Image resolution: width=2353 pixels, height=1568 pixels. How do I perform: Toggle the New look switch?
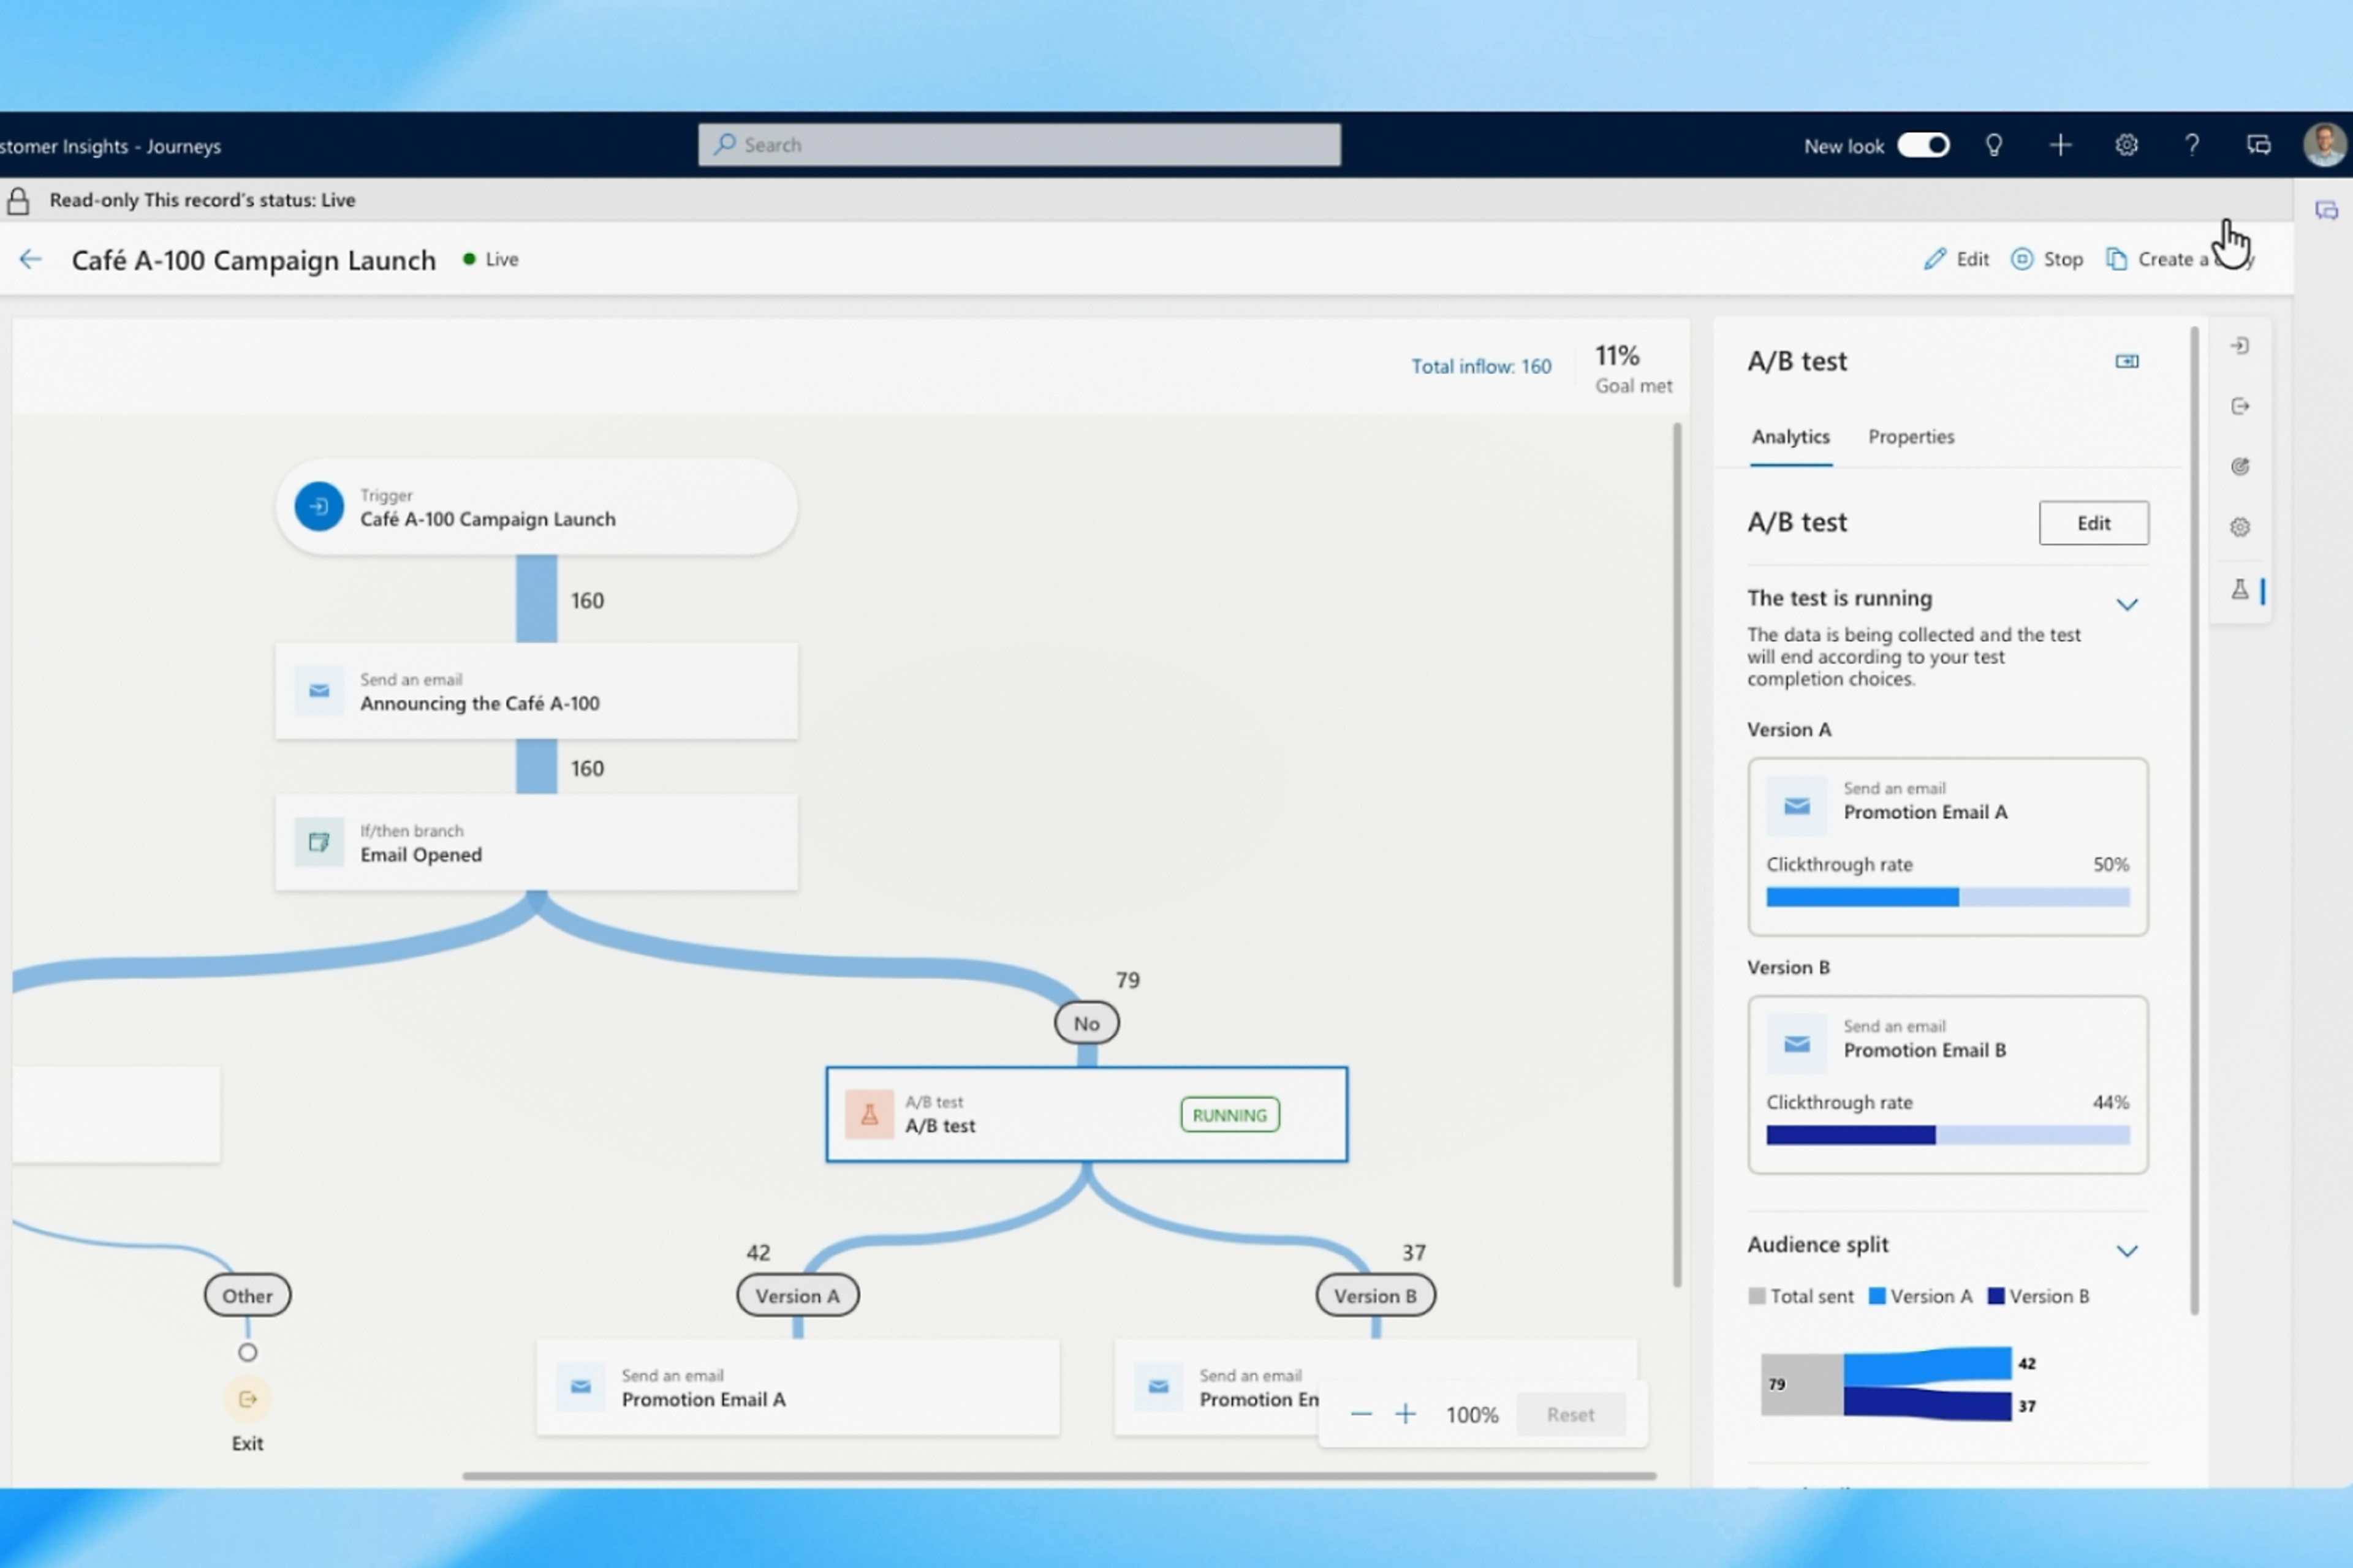(x=1923, y=146)
